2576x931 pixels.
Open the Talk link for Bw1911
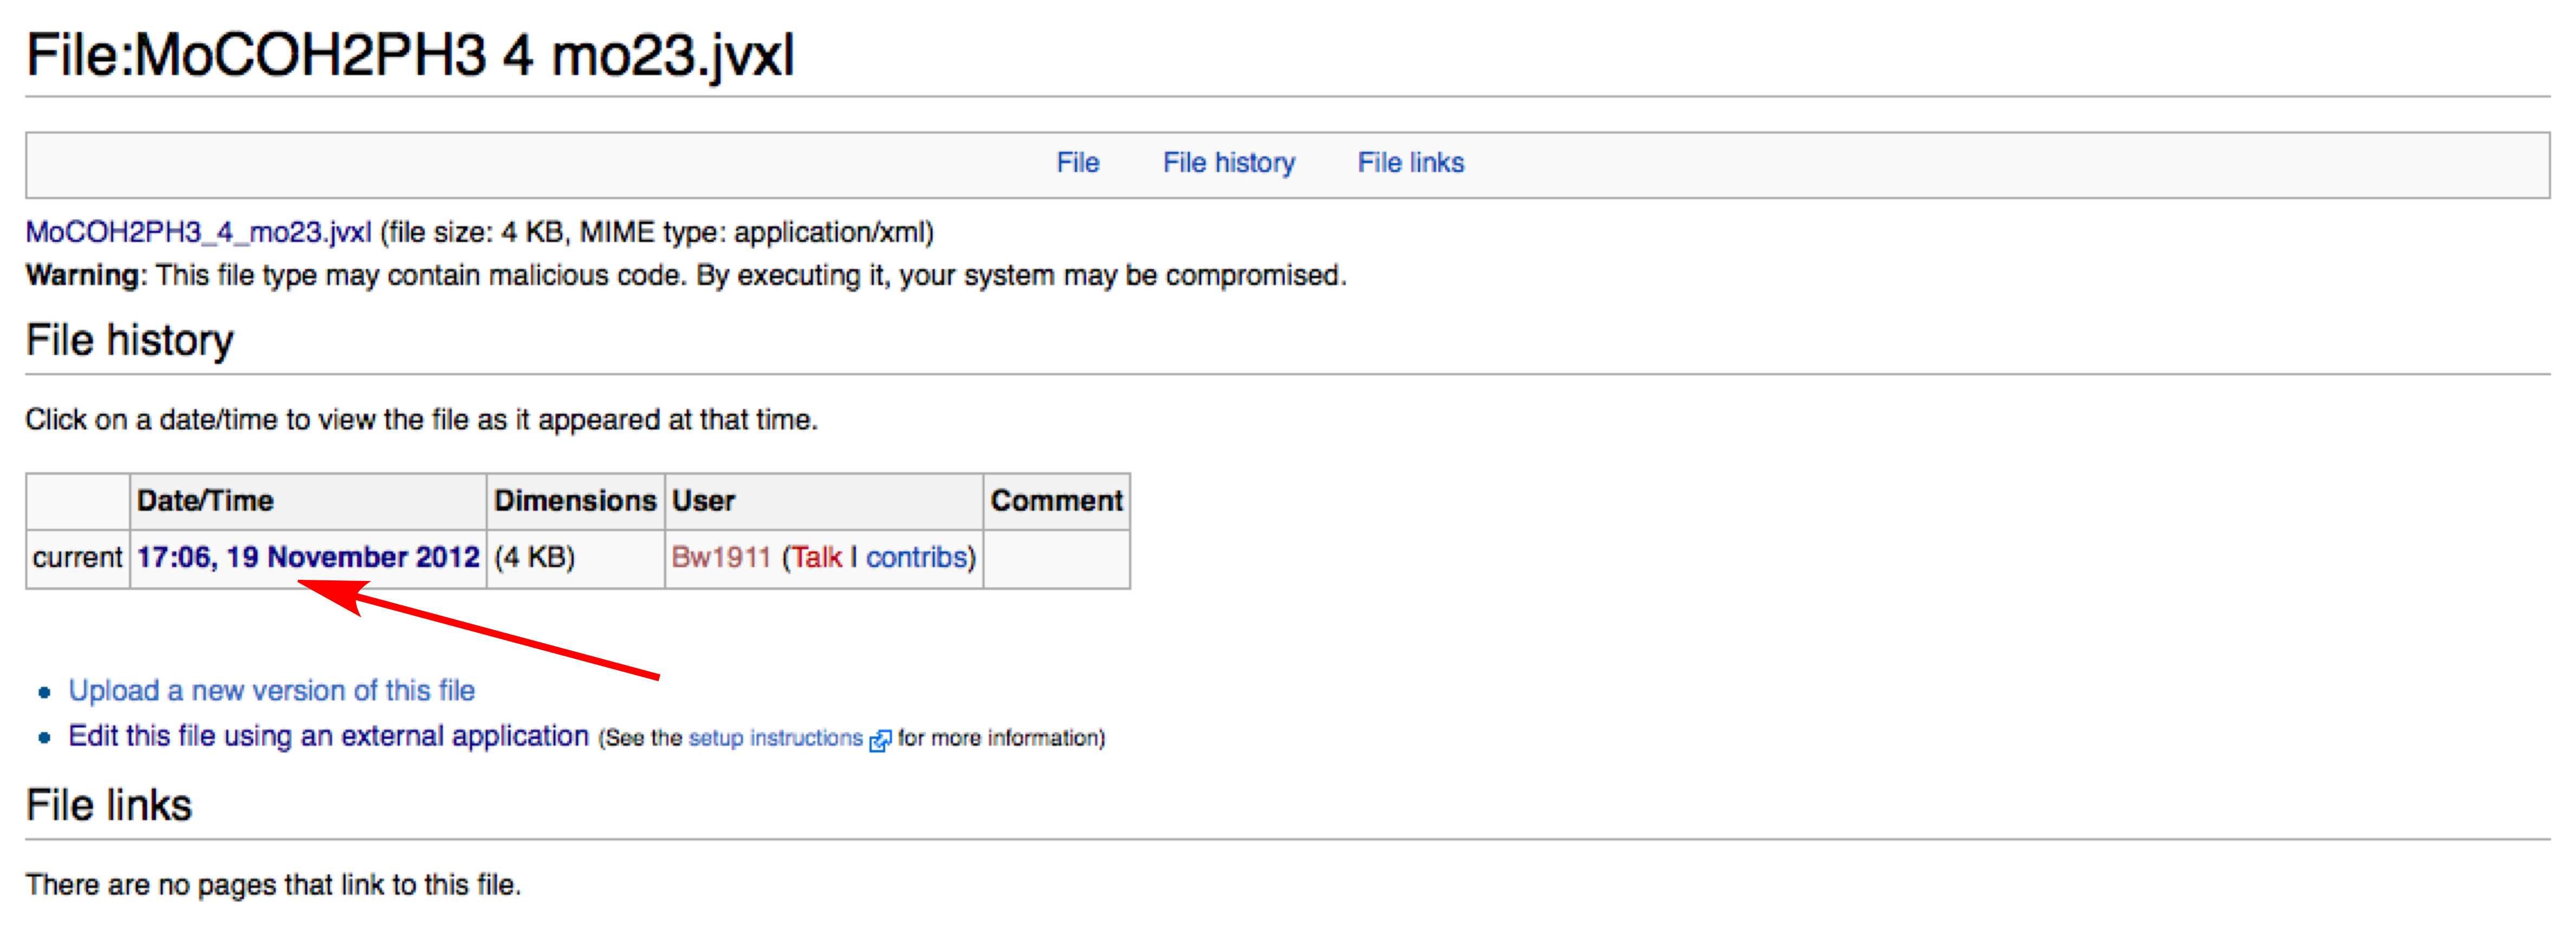(817, 557)
